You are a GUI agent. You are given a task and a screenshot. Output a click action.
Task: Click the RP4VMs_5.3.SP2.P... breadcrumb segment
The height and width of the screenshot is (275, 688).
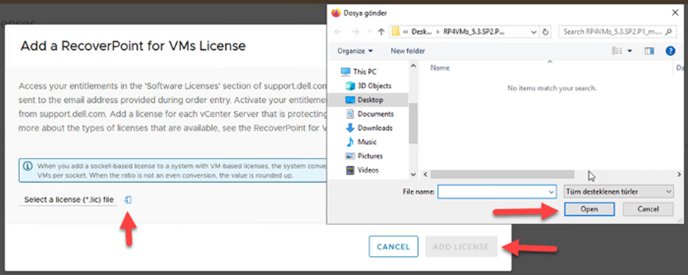point(473,32)
